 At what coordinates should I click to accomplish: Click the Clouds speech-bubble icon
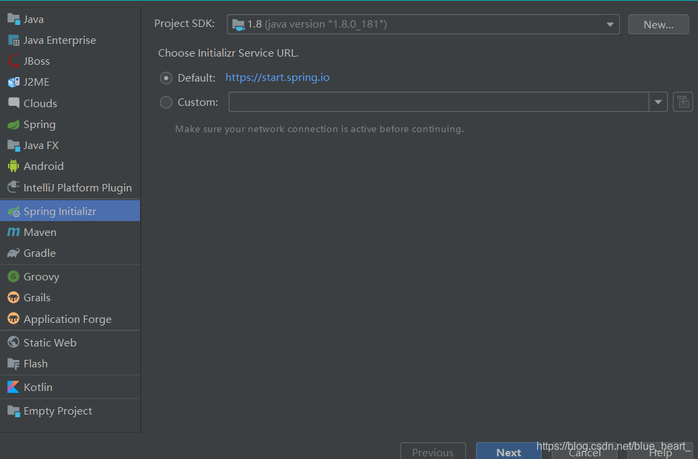pos(14,103)
